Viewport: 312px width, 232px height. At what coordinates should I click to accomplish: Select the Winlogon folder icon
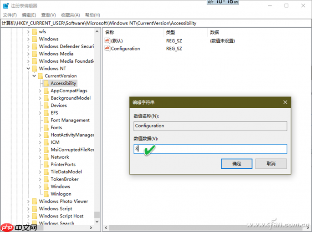pos(46,194)
